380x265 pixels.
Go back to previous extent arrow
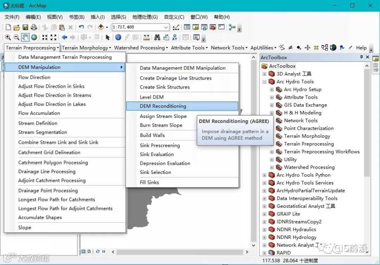64,37
